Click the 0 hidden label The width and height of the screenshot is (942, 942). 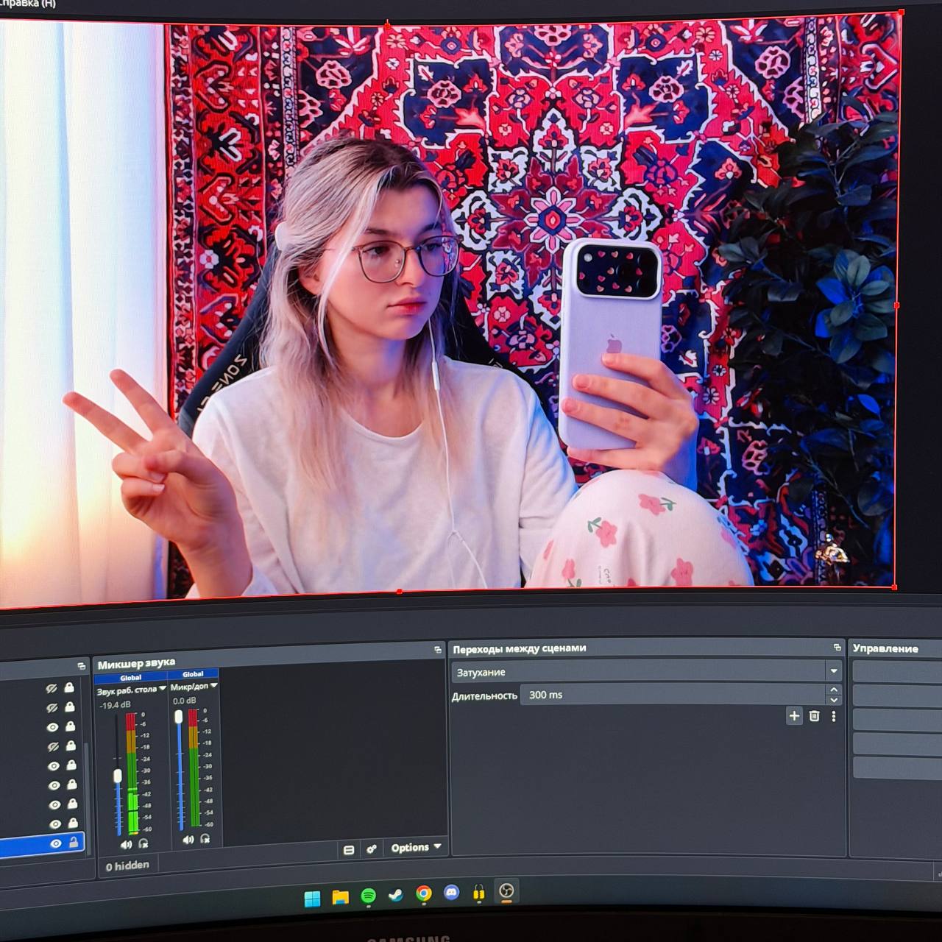pos(127,866)
